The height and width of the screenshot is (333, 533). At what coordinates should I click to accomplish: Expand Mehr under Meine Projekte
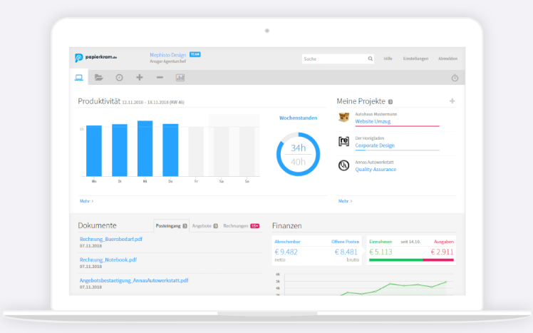[x=345, y=201]
